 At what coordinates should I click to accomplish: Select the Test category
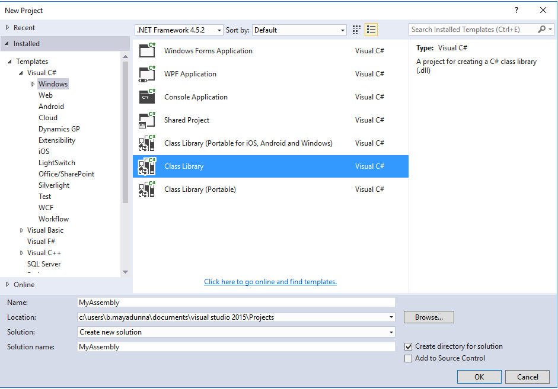[x=45, y=197]
